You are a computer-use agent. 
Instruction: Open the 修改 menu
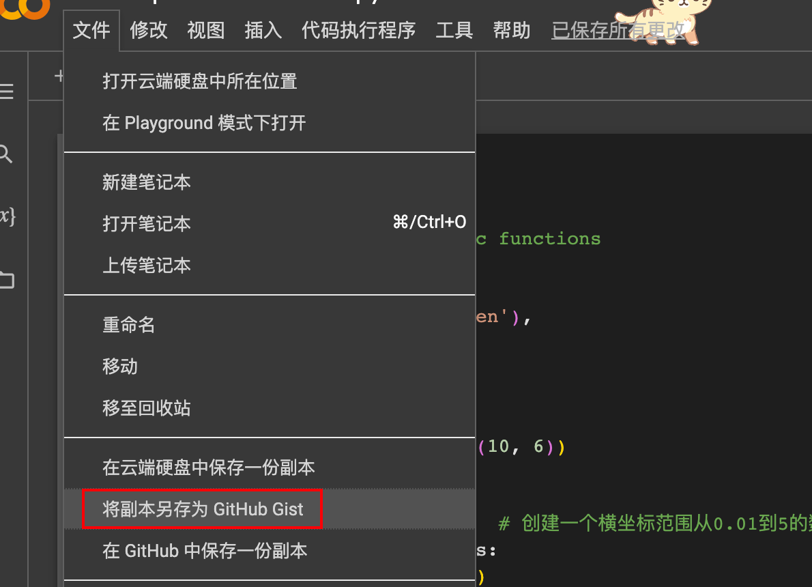[x=149, y=30]
